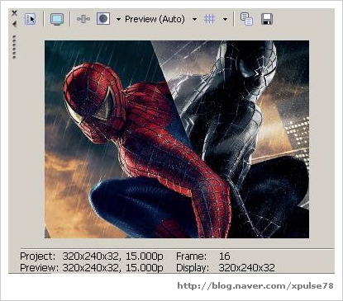343x301 pixels.
Task: Click the Preview (Auto) quality label
Action: (x=155, y=19)
